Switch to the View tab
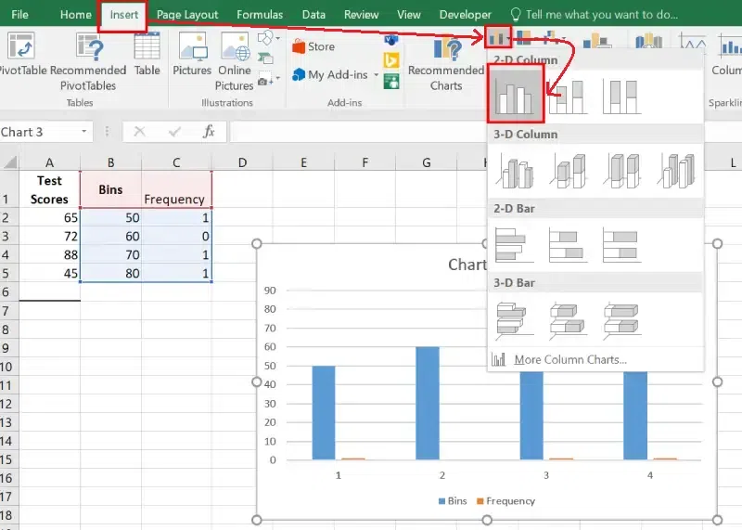This screenshot has width=742, height=530. tap(409, 15)
